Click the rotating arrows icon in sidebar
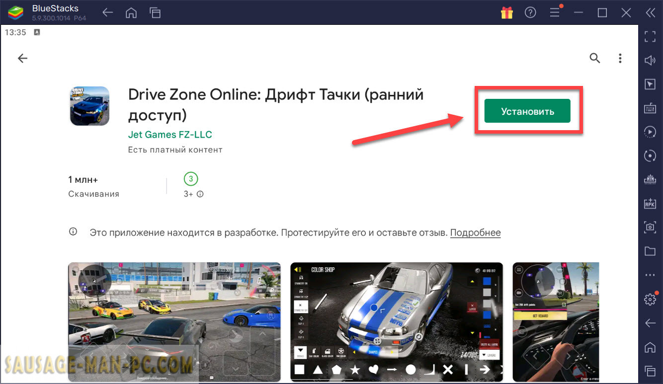Image resolution: width=663 pixels, height=384 pixels. pos(650,155)
